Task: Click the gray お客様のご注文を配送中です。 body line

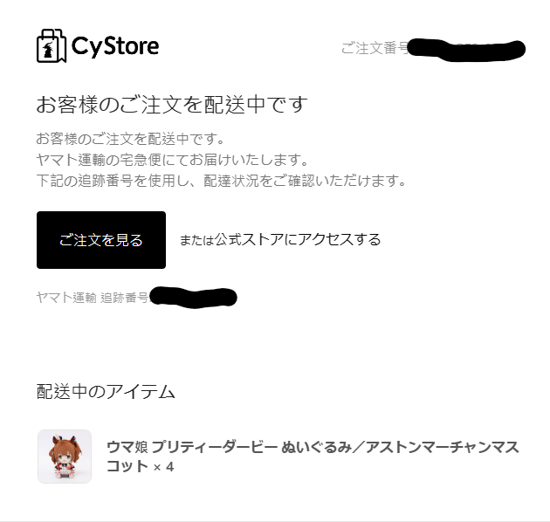Action: (130, 139)
